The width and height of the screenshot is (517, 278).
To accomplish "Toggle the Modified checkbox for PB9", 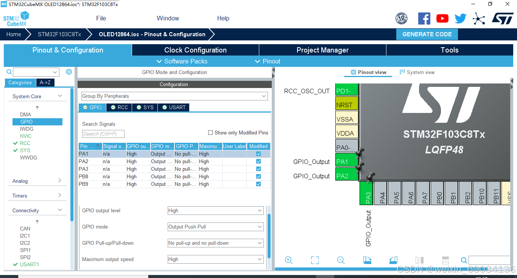I will 258,184.
